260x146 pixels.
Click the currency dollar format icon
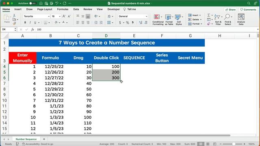[120, 23]
